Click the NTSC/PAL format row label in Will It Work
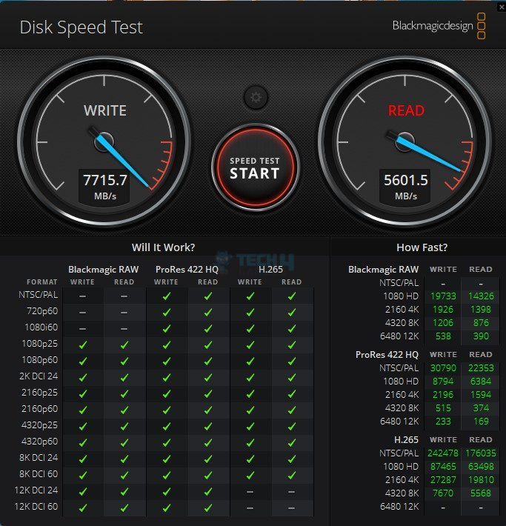Screen dimensions: 506x526 (39, 295)
